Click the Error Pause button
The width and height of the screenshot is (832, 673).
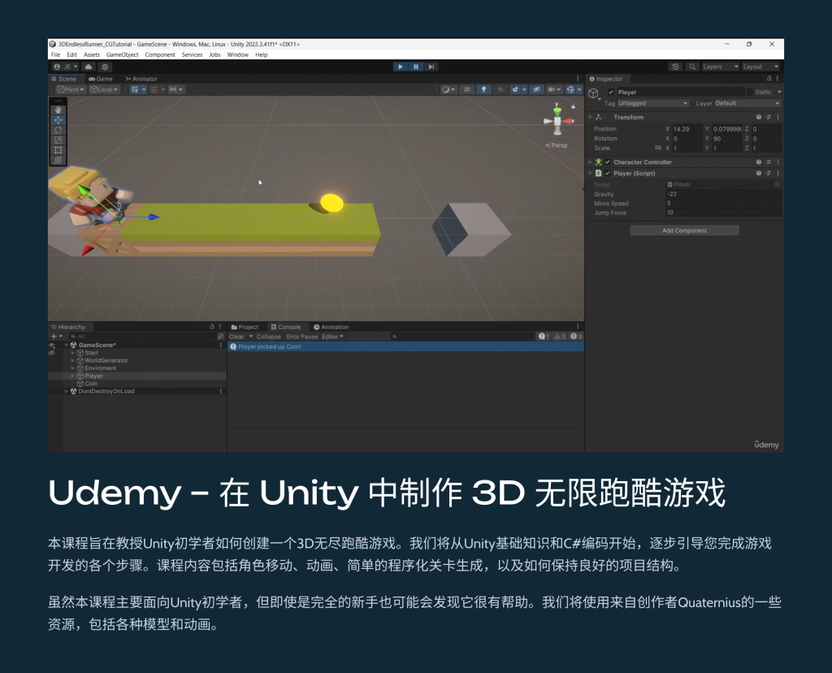click(x=302, y=336)
